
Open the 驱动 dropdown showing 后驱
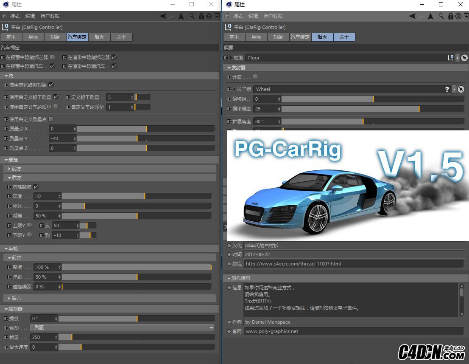click(x=123, y=328)
